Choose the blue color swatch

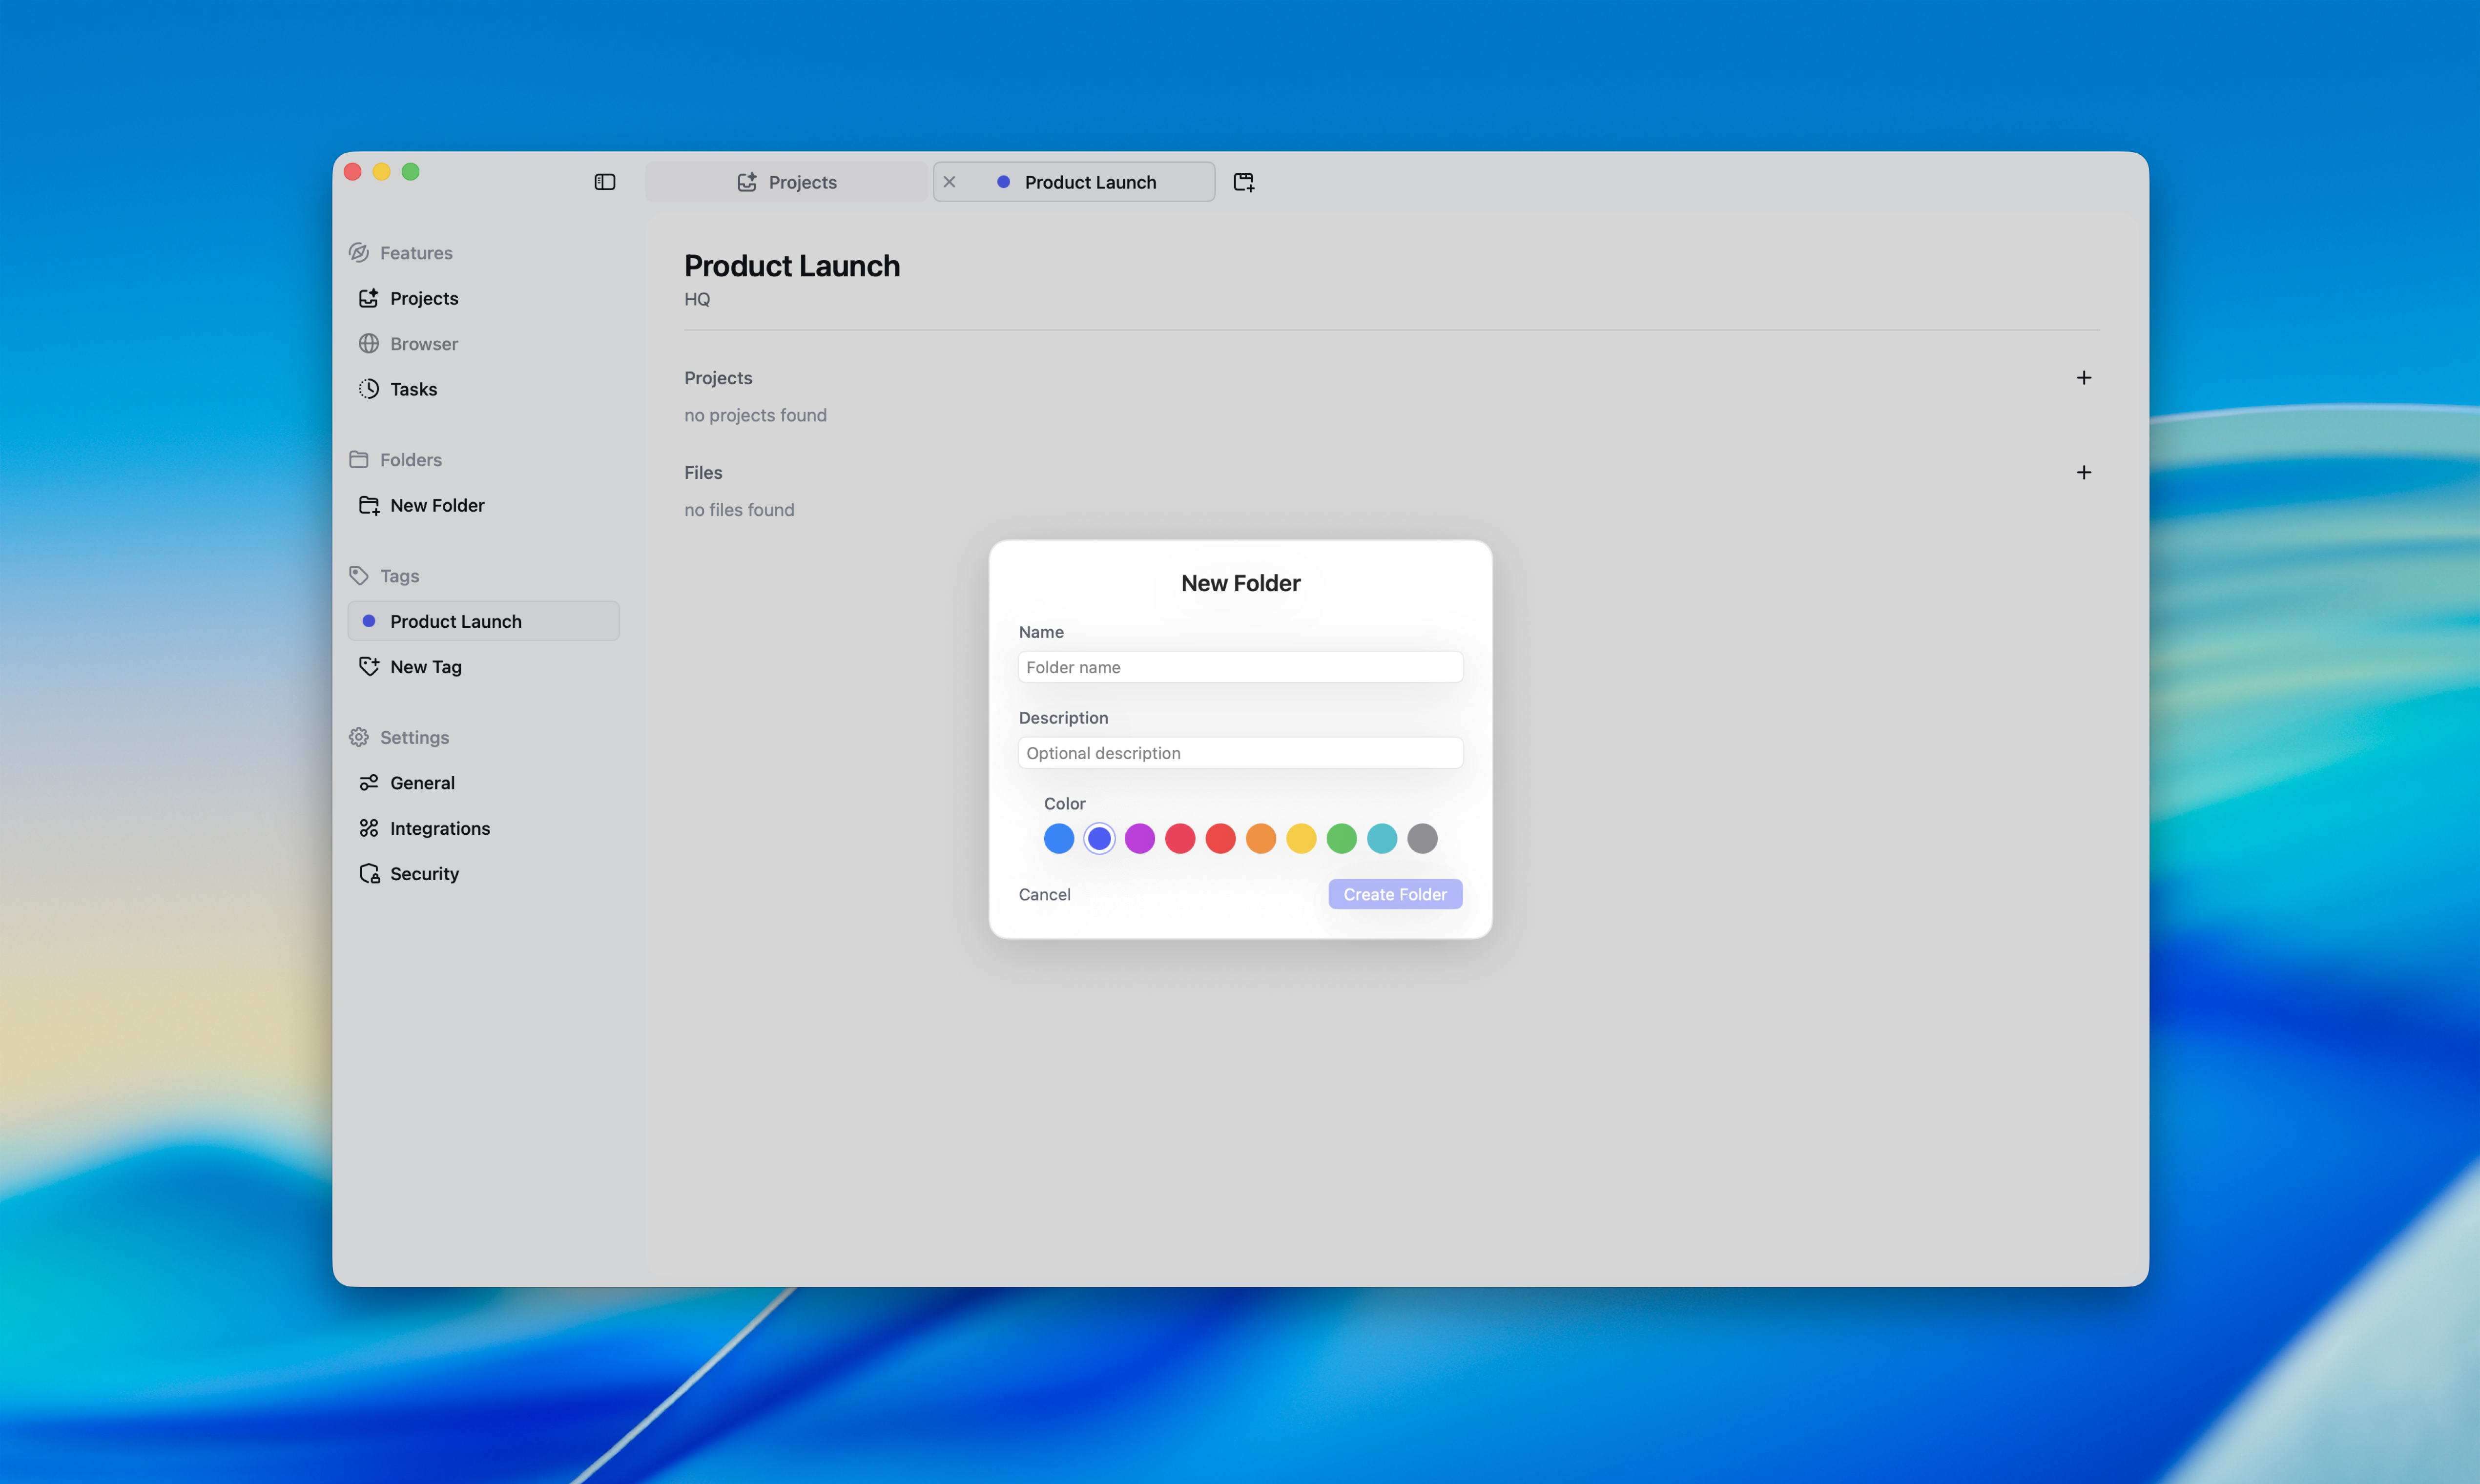click(x=1059, y=839)
